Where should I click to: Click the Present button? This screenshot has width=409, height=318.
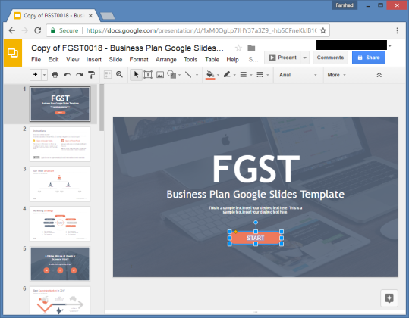[x=282, y=58]
